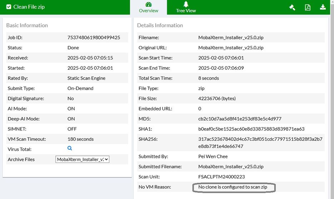Viewport: 334px width, 199px height.
Task: Click Scan End Time 2025-02-05 07:06:09
Action: click(221, 68)
